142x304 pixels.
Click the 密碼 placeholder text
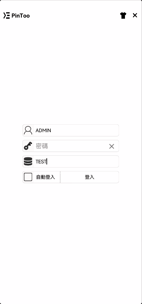coord(42,146)
